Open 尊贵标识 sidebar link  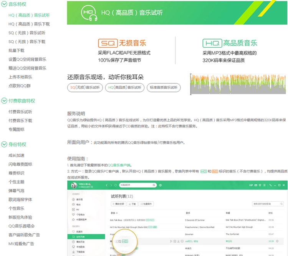point(17,173)
